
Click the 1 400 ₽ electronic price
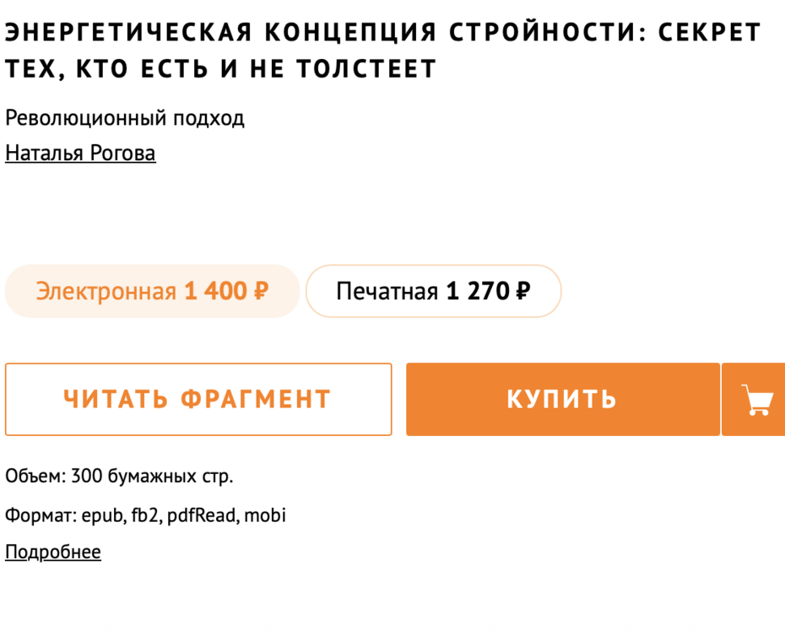coord(226,291)
